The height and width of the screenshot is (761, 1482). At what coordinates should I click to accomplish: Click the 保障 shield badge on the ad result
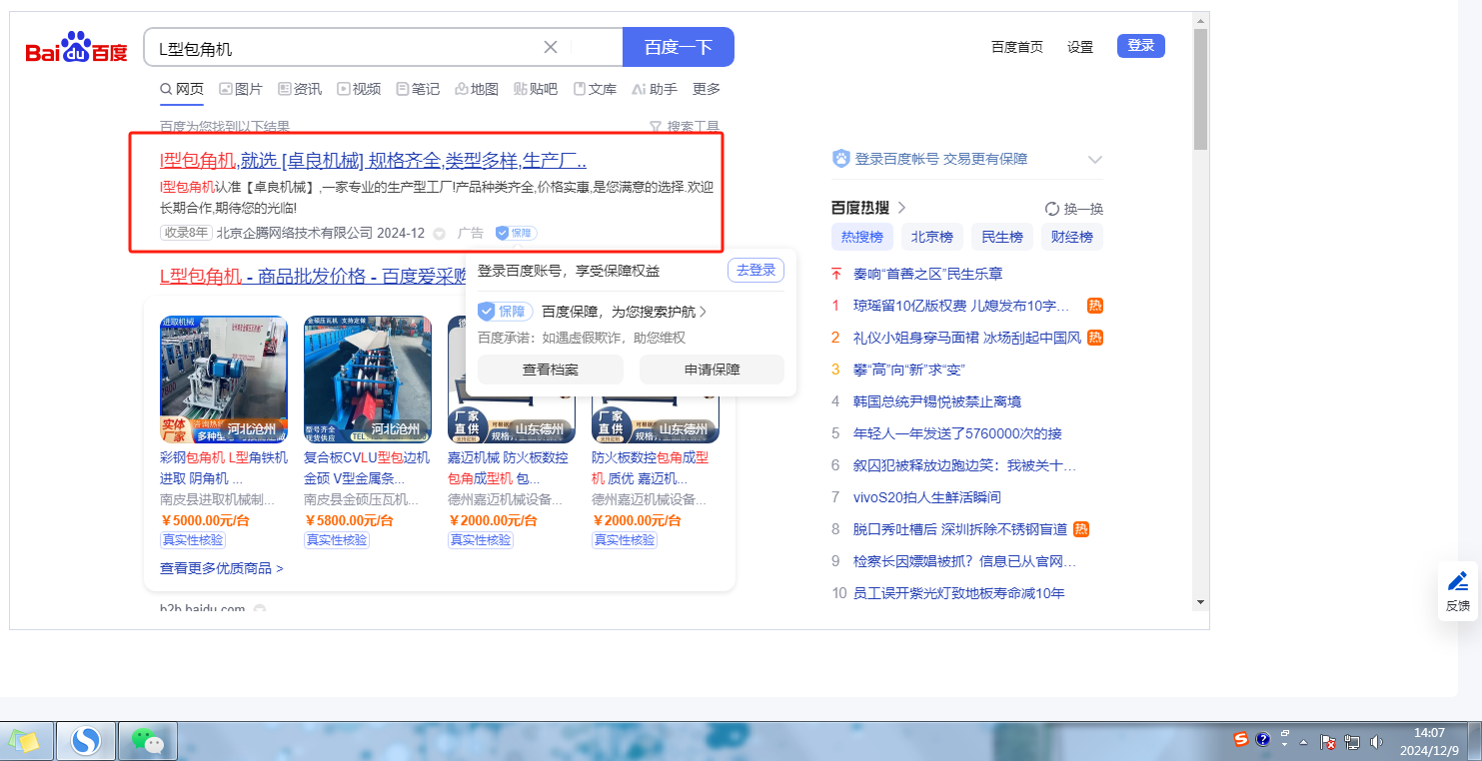(x=516, y=233)
